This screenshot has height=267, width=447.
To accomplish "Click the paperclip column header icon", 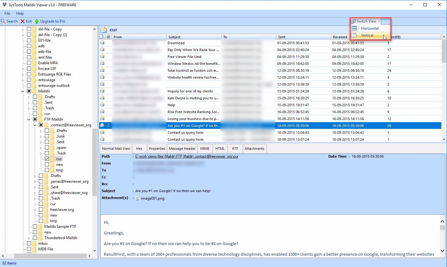I will coord(109,37).
